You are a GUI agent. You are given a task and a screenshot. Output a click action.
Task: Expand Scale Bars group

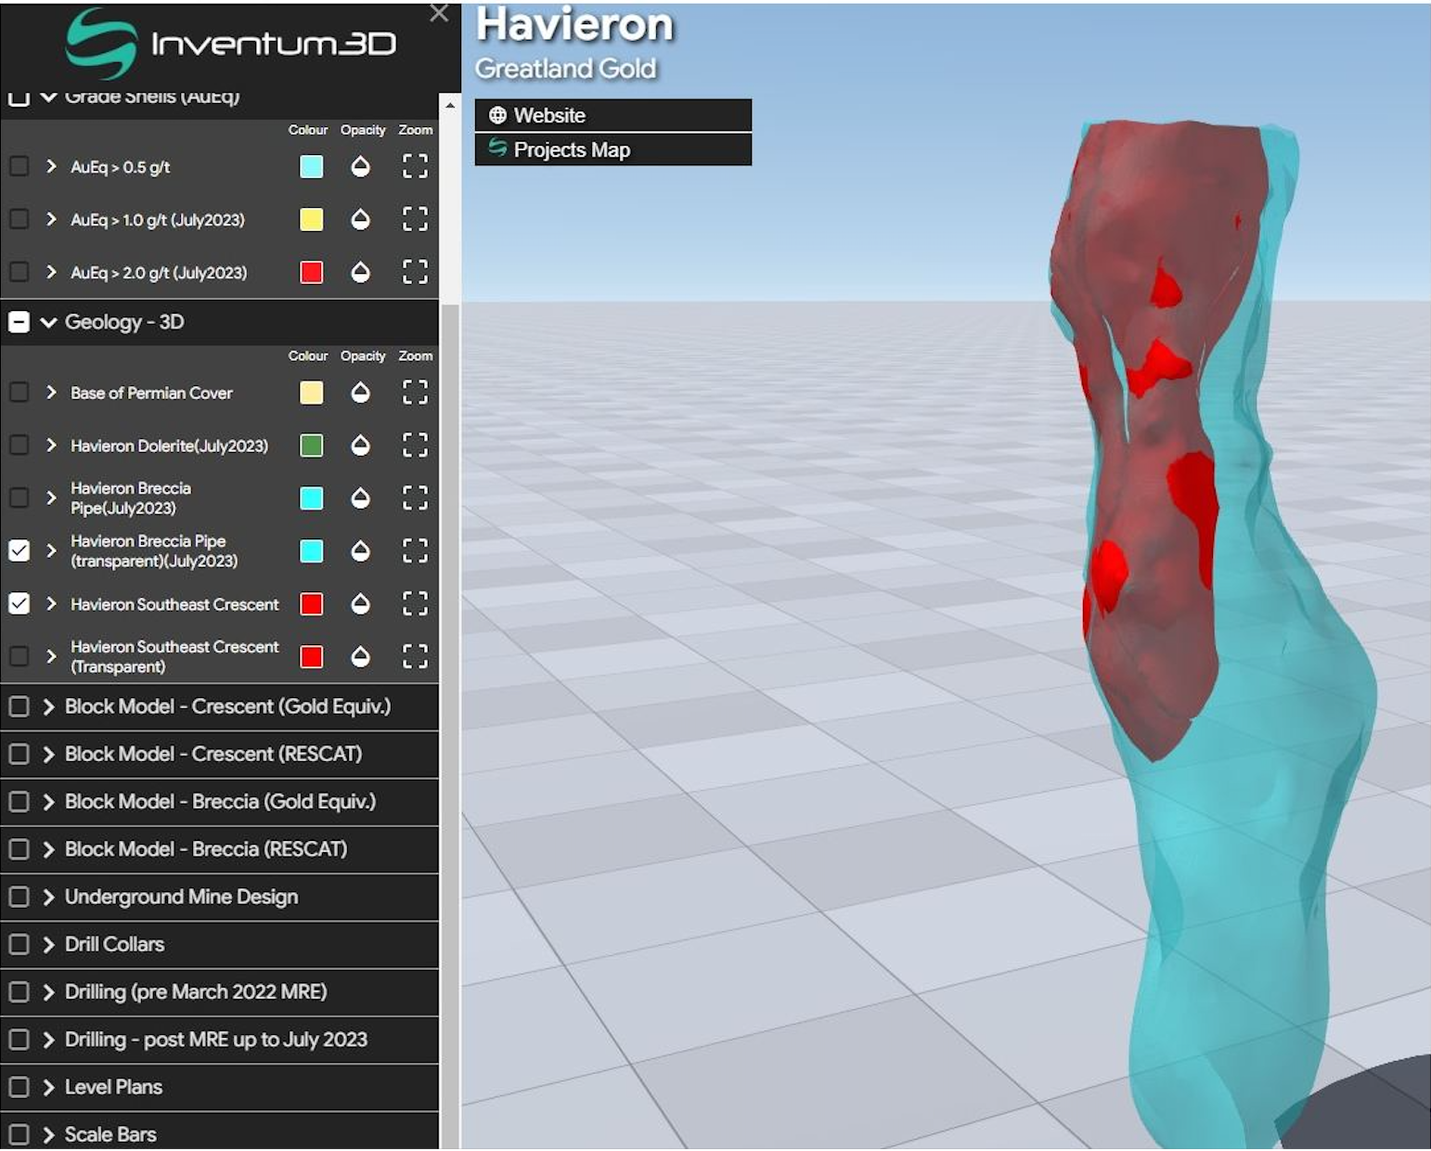(48, 1134)
